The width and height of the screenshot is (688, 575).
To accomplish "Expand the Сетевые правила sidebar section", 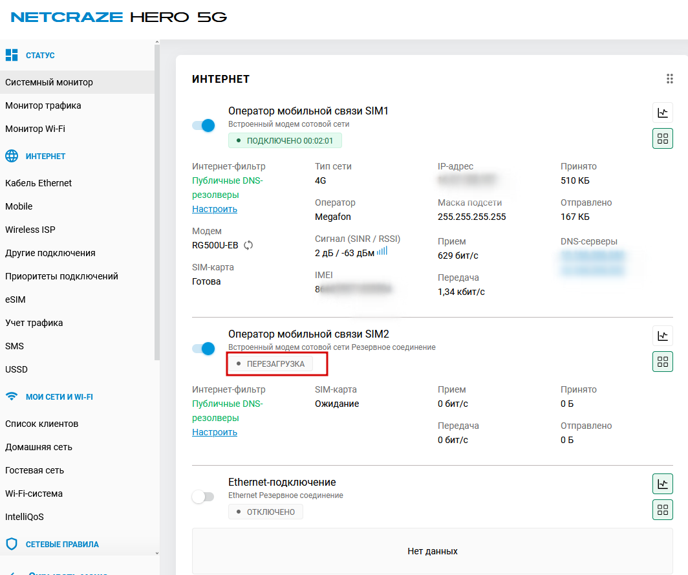I will [62, 545].
